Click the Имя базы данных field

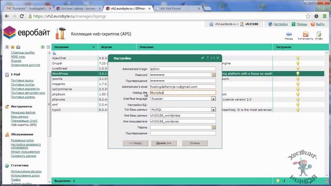pyautogui.click(x=183, y=116)
